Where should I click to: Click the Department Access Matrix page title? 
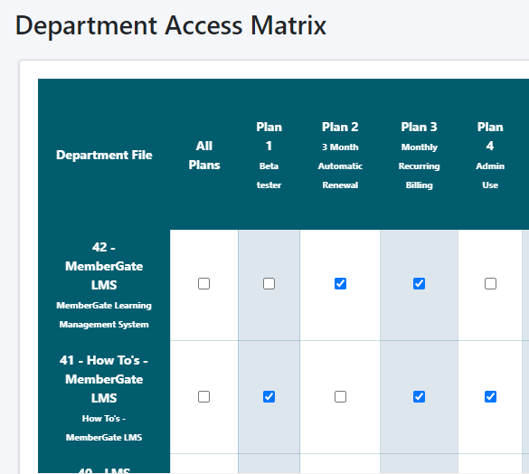(171, 25)
